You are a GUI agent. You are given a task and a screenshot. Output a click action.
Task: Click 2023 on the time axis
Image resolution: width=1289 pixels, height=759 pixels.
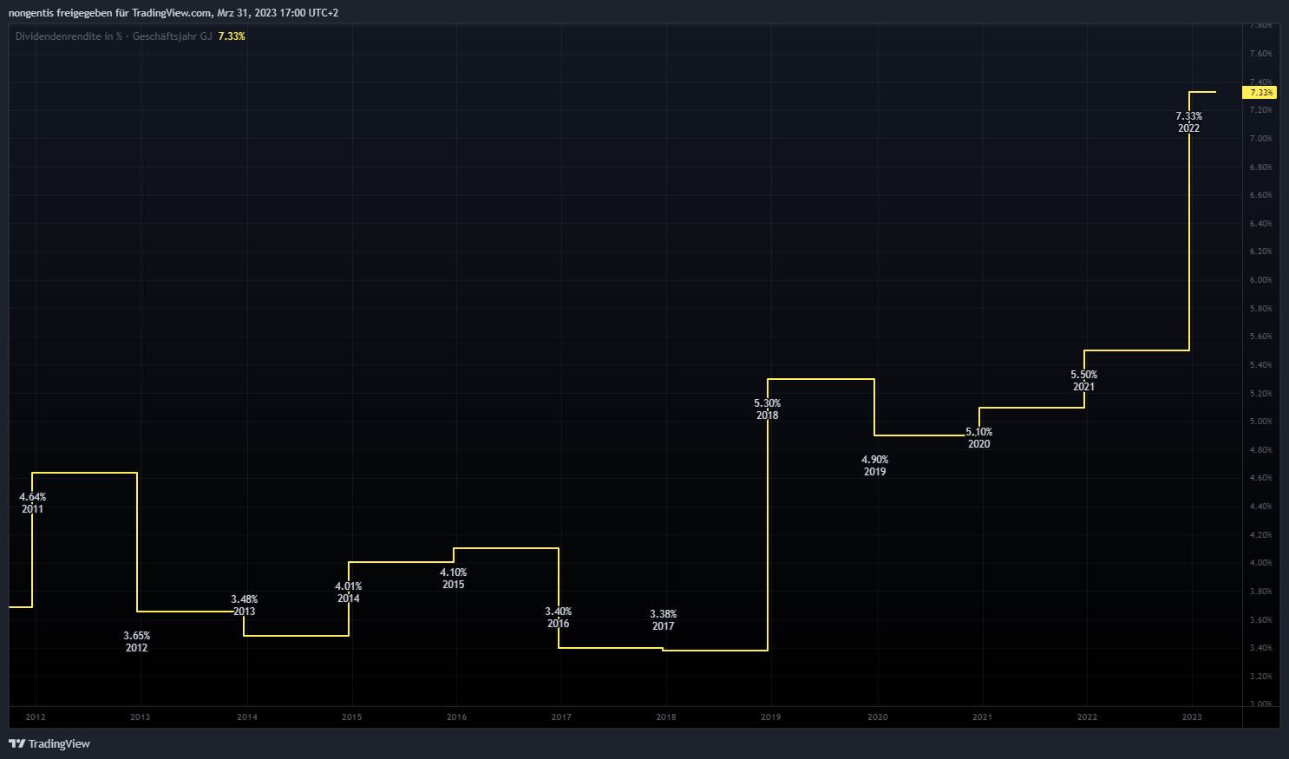click(1192, 717)
